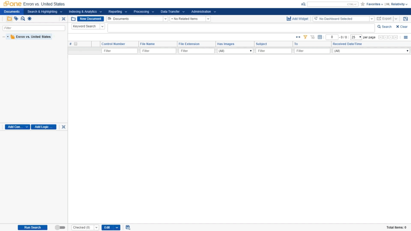Open the Indexing & Analytics menu
The image size is (411, 231).
pyautogui.click(x=85, y=11)
